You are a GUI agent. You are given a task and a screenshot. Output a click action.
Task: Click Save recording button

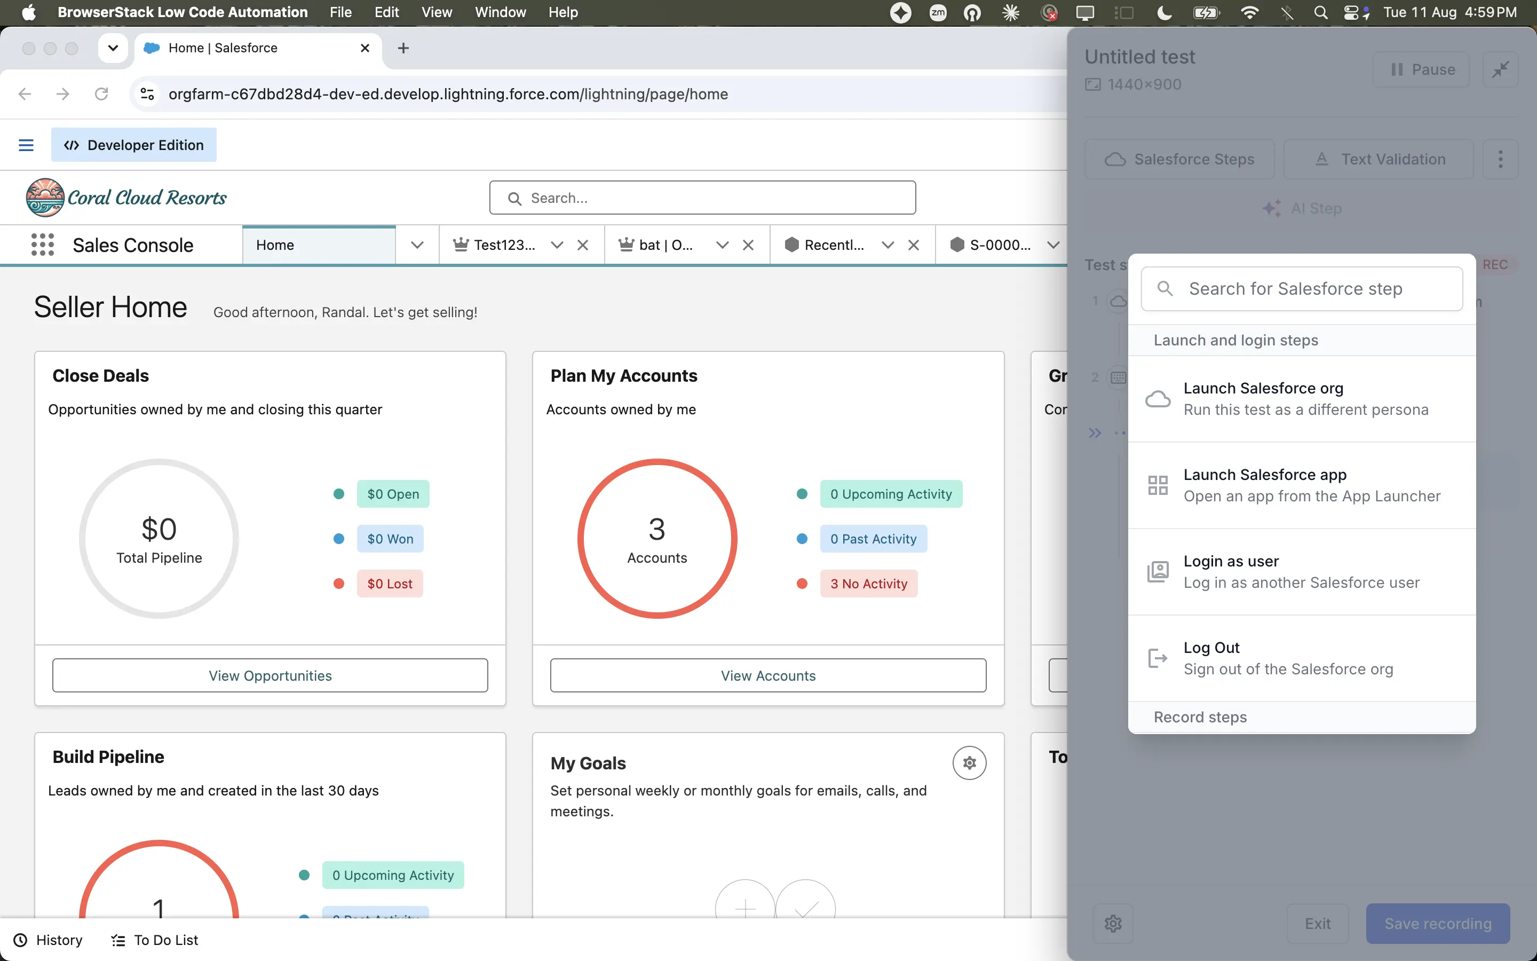click(x=1438, y=924)
